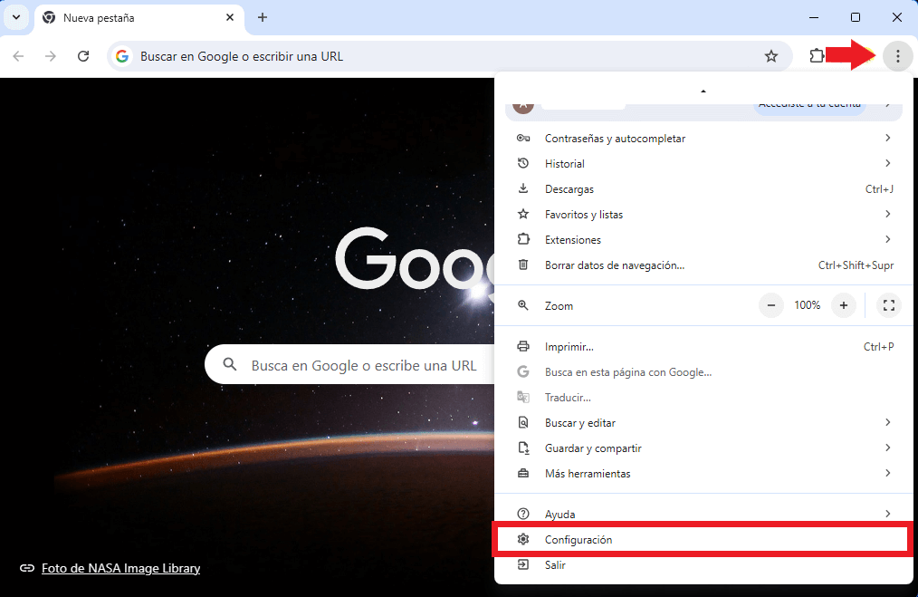The width and height of the screenshot is (918, 597).
Task: Bookmark this page with the star icon
Action: click(771, 56)
